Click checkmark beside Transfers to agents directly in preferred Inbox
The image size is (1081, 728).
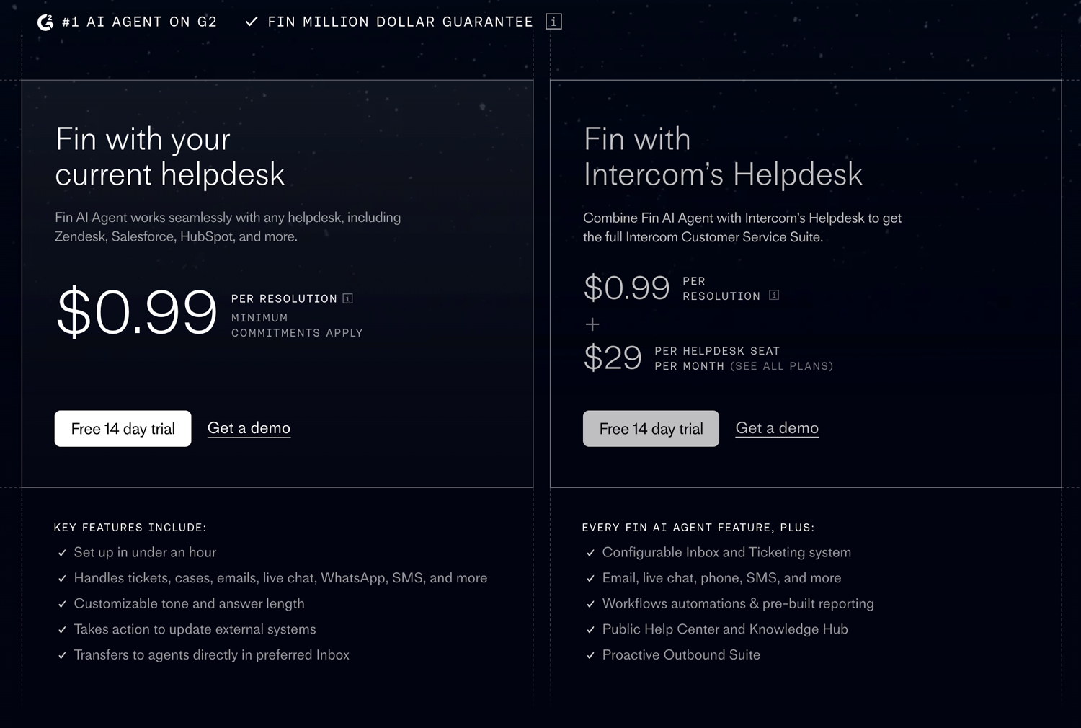point(61,655)
